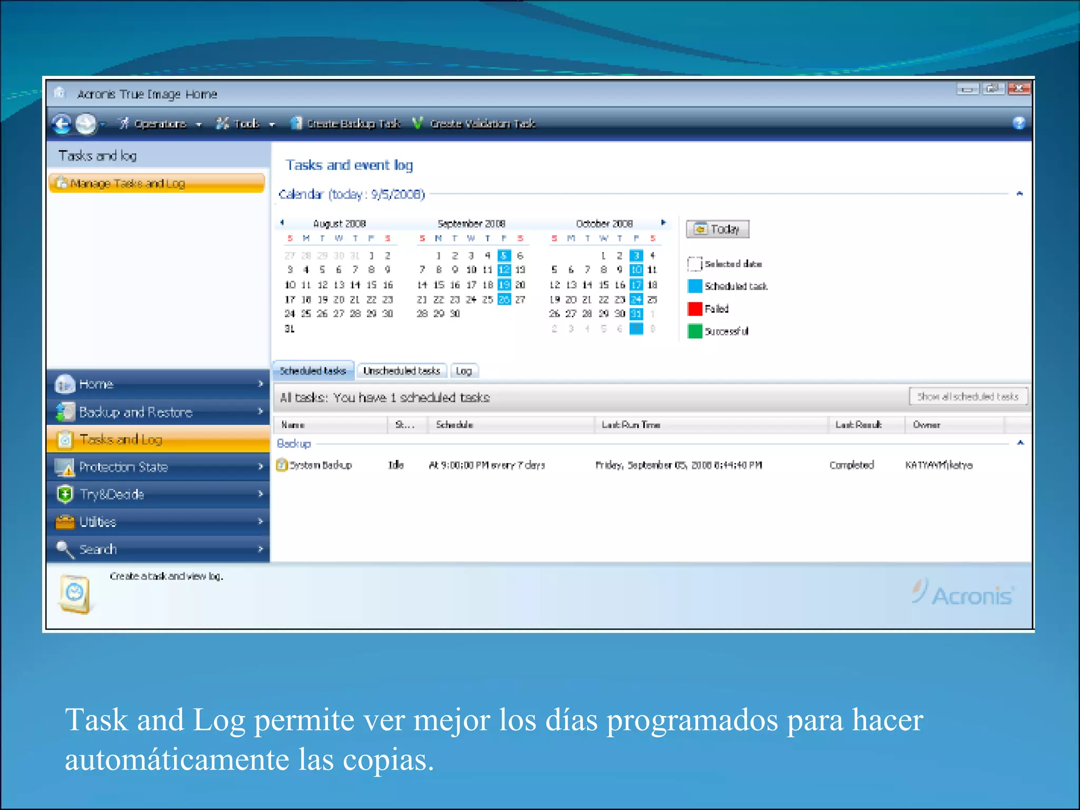Click the Selected date legend box
This screenshot has height=810, width=1080.
(695, 263)
